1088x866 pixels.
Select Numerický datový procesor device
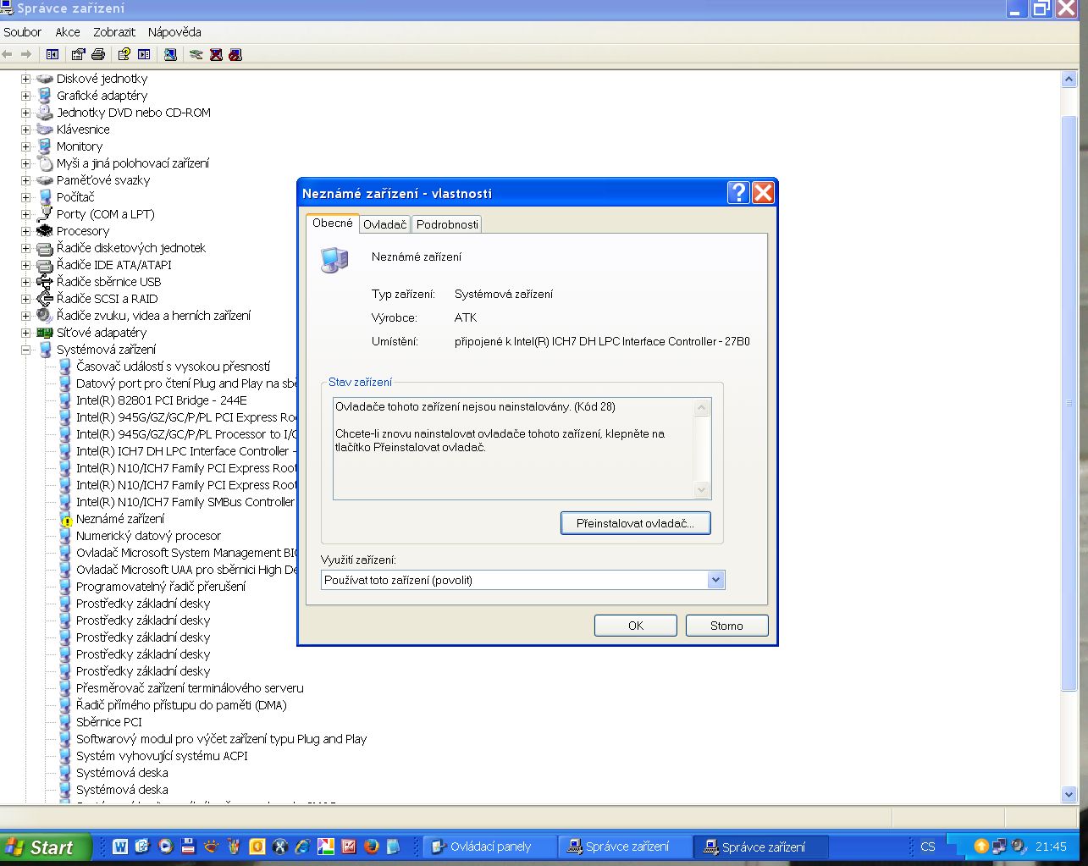pos(148,536)
